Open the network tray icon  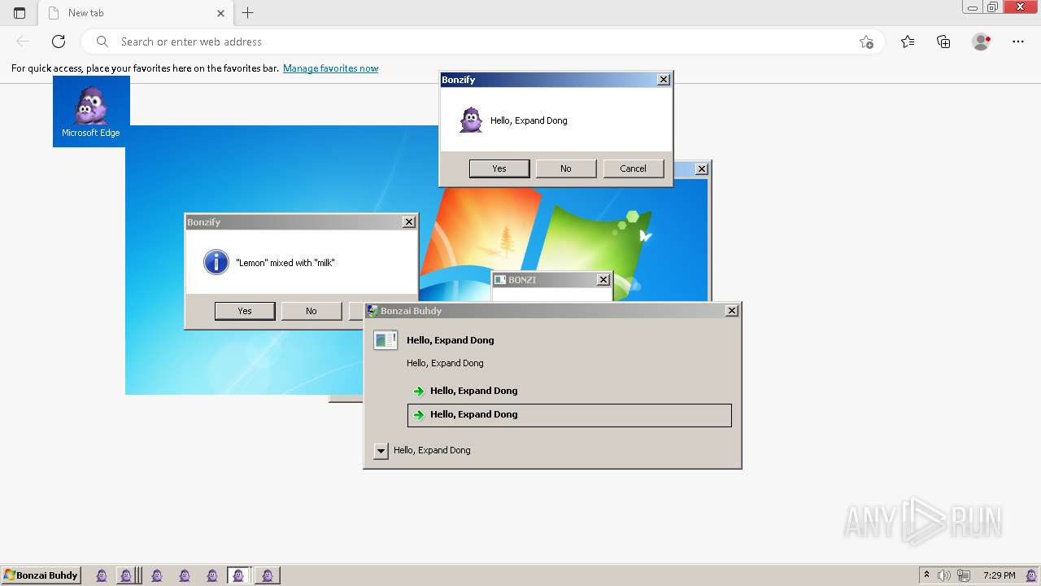964,575
